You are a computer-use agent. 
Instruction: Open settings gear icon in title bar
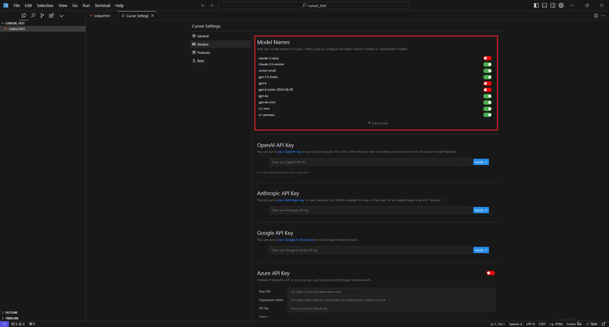[561, 5]
